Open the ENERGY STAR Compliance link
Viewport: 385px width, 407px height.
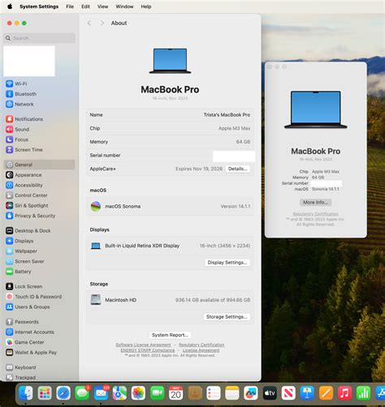pos(148,350)
